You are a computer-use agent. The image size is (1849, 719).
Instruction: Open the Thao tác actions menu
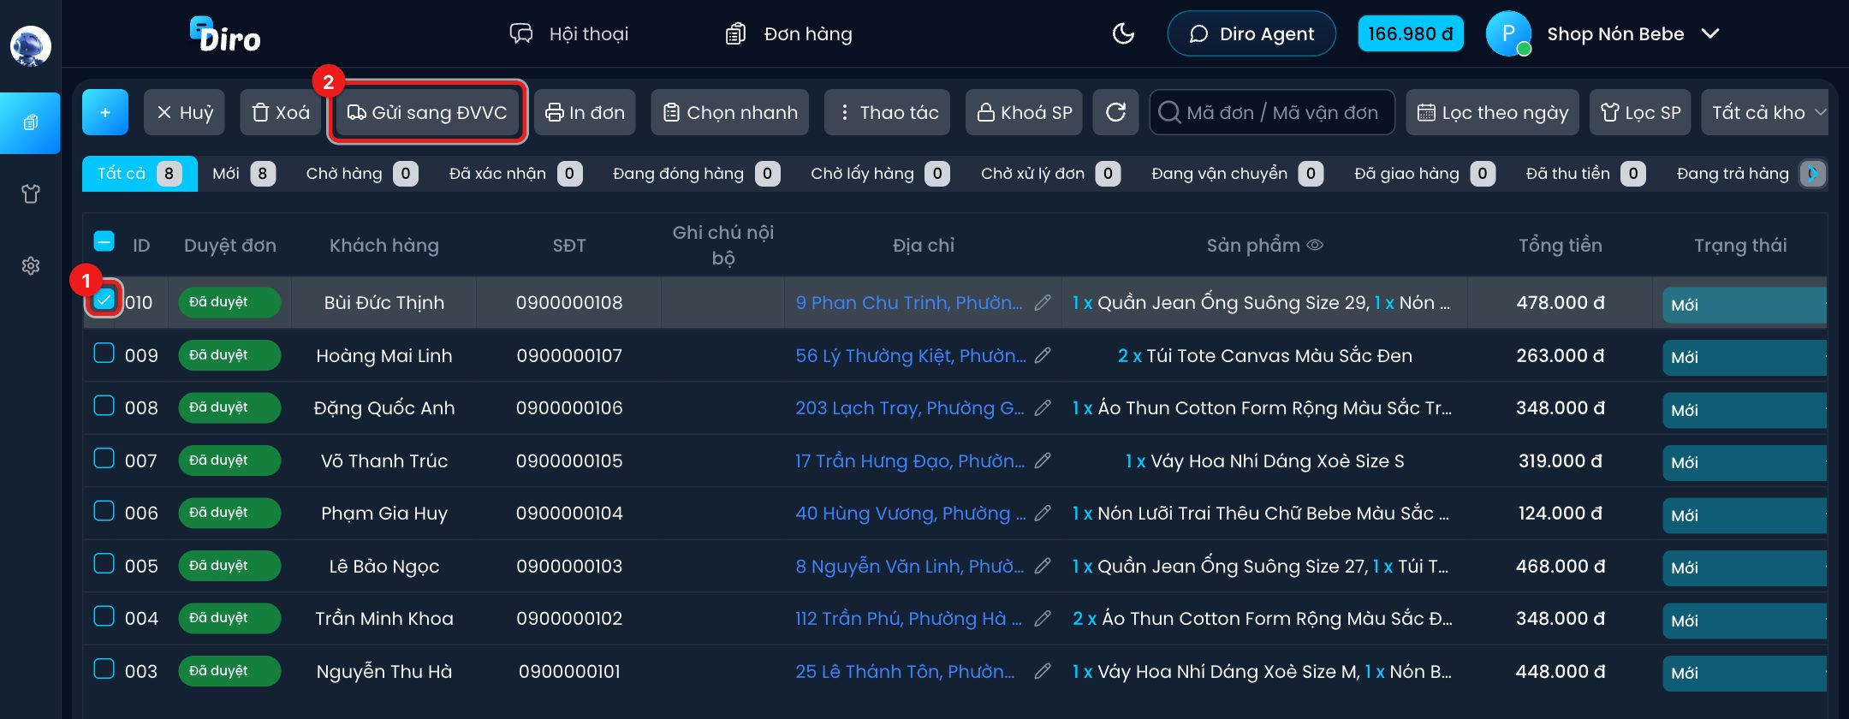(887, 112)
